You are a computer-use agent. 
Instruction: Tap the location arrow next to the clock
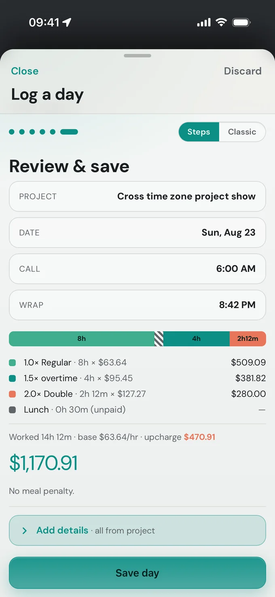[67, 22]
